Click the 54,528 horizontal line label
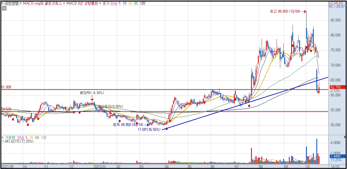Viewport: 347px width, 169px height. [6, 109]
